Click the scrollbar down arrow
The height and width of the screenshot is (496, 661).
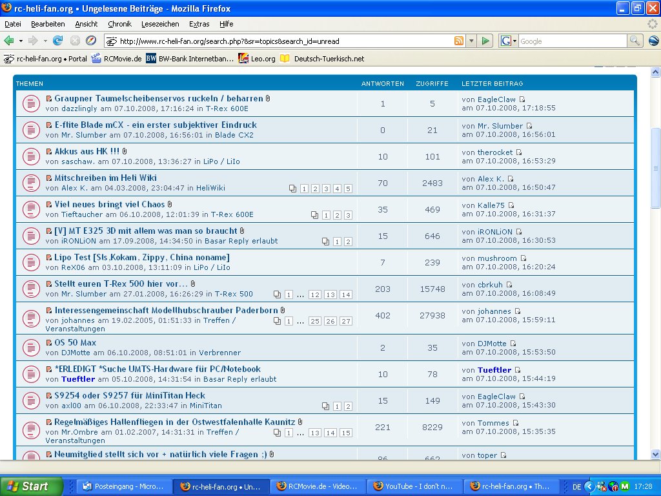655,454
